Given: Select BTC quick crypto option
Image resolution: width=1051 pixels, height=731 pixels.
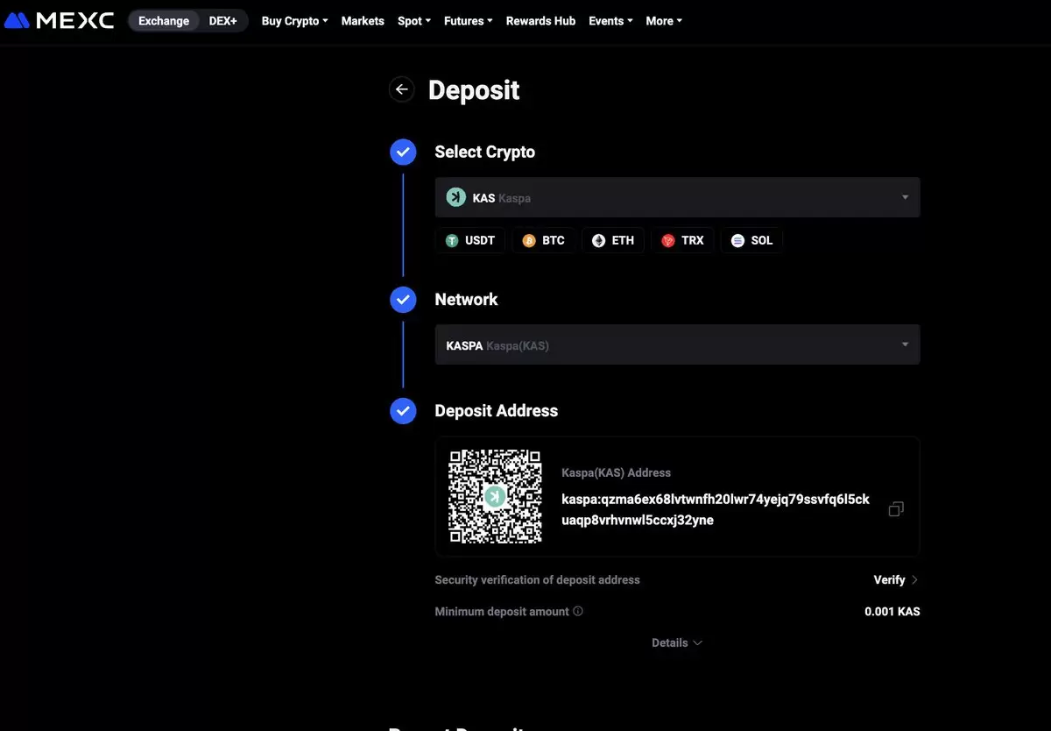Looking at the screenshot, I should coord(544,240).
